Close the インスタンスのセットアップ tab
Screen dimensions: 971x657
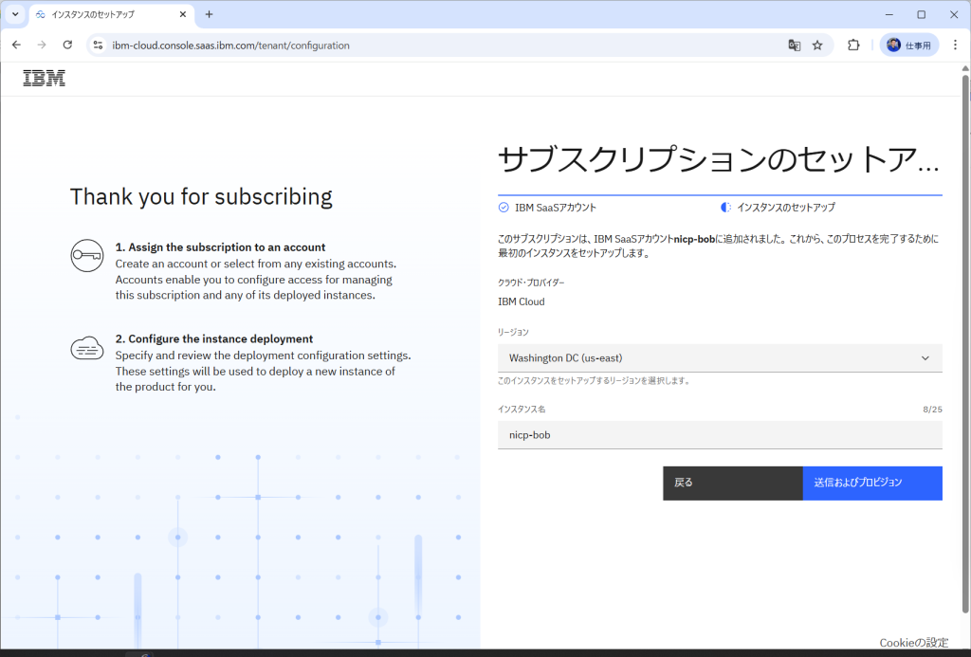click(x=183, y=14)
